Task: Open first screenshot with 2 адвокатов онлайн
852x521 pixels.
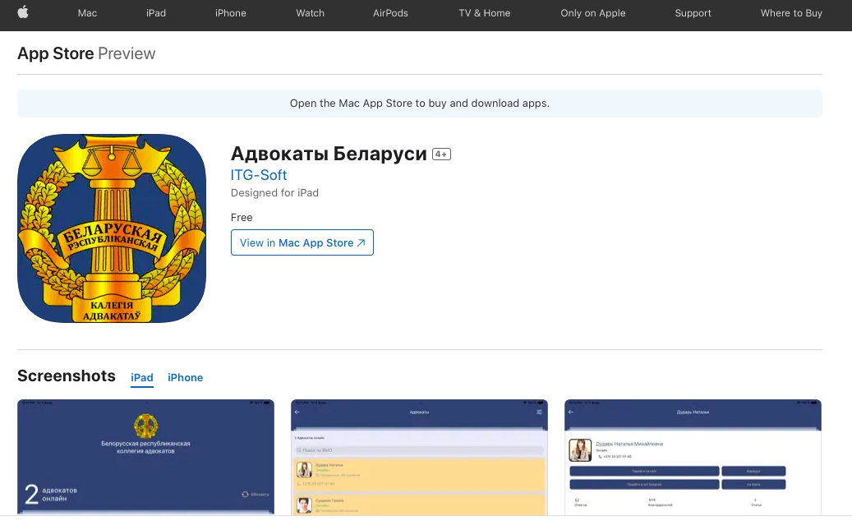Action: click(145, 457)
